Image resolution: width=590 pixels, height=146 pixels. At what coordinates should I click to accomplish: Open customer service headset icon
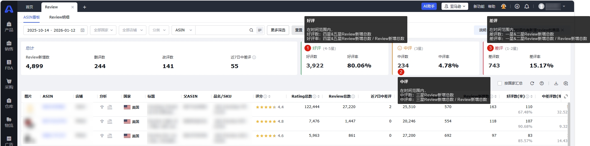(x=504, y=6)
